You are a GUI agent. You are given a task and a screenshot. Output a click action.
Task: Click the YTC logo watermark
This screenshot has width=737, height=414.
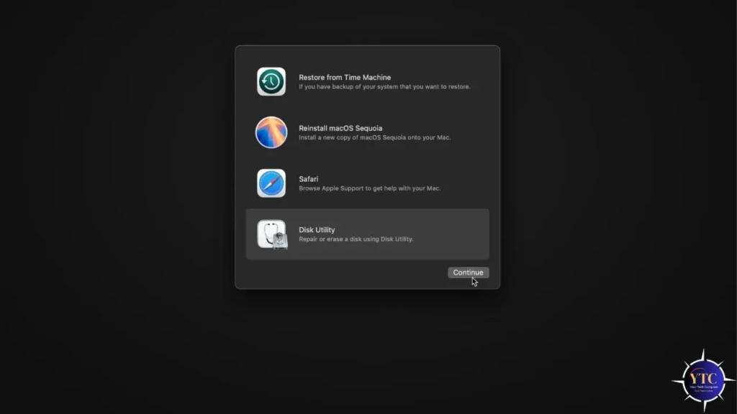point(703,382)
